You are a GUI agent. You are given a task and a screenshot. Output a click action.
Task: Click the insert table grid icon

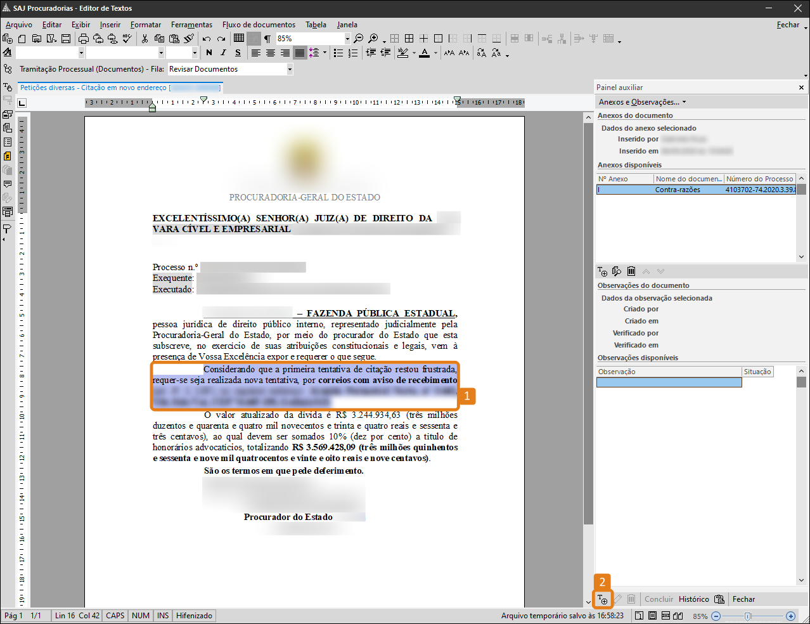point(239,39)
